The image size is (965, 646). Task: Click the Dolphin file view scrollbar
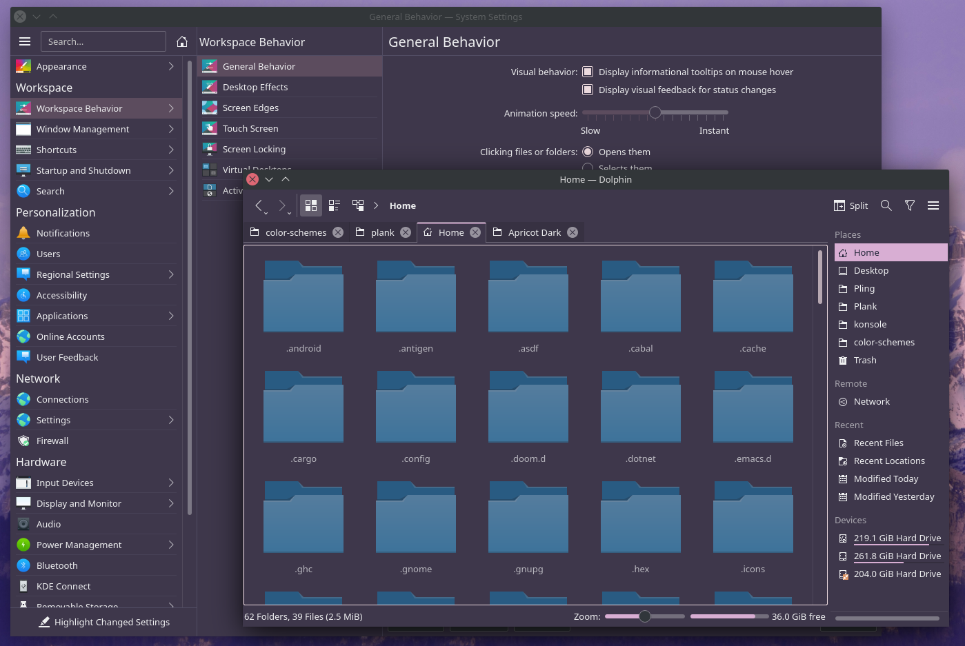coord(819,276)
